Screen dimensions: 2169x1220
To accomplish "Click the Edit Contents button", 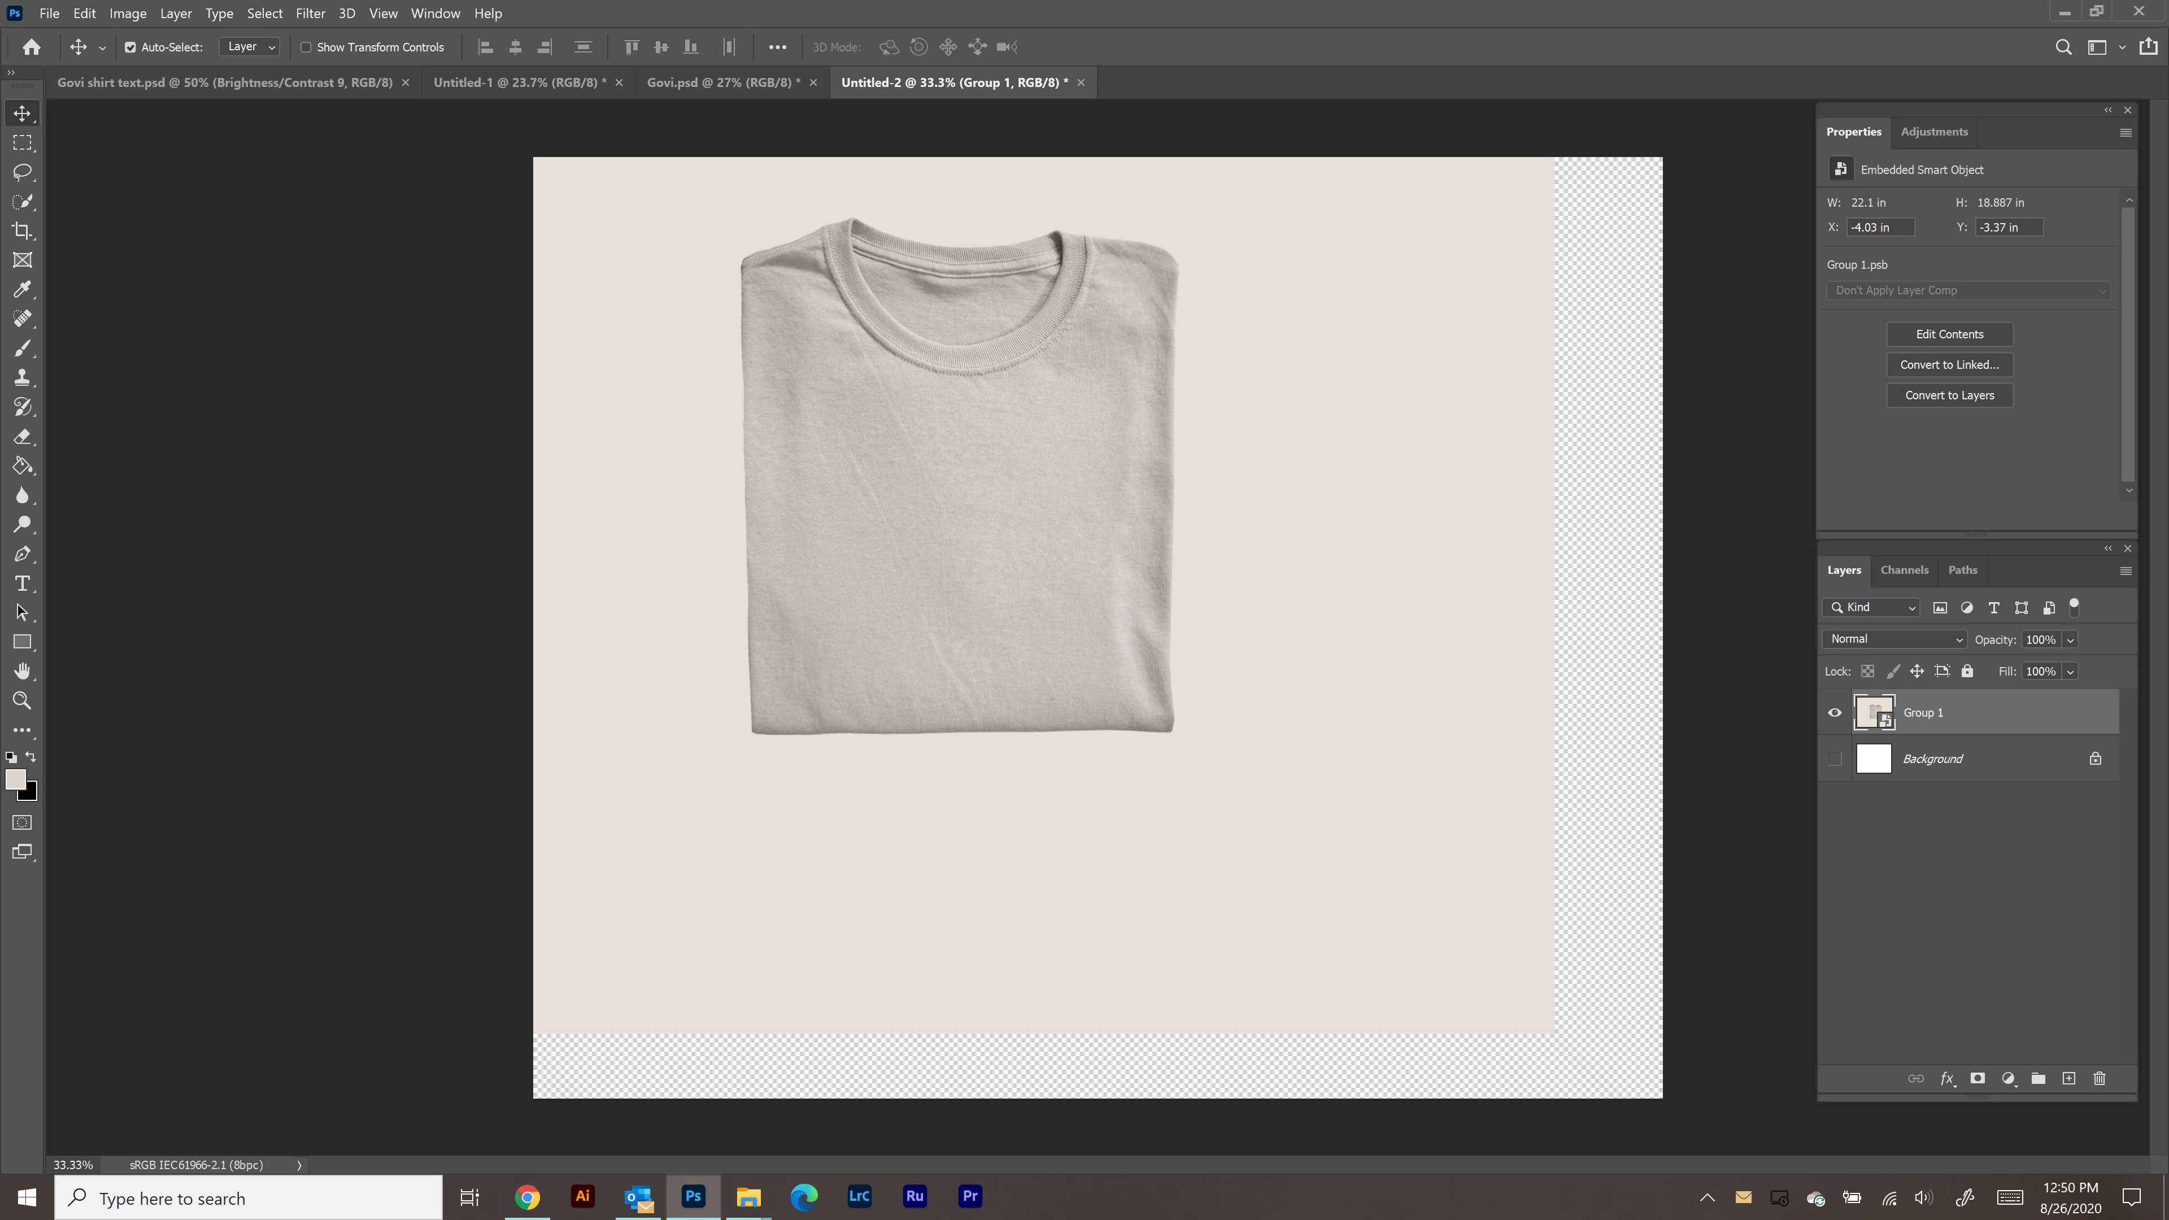I will tap(1949, 334).
